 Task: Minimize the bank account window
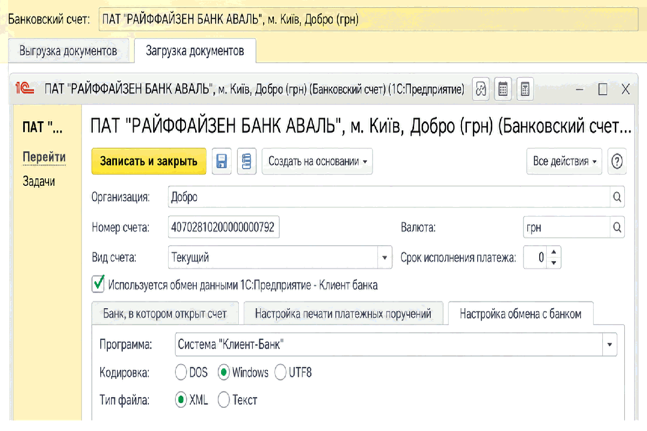point(580,90)
